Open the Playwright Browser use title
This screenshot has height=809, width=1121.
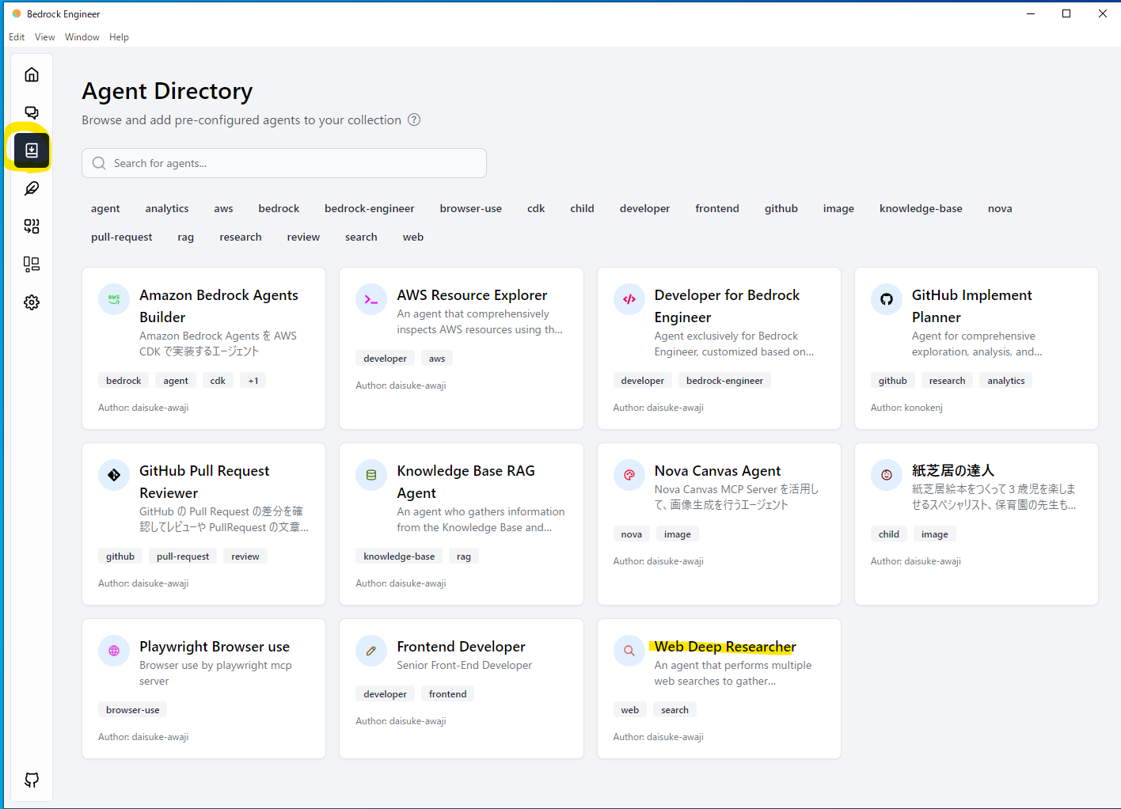215,646
